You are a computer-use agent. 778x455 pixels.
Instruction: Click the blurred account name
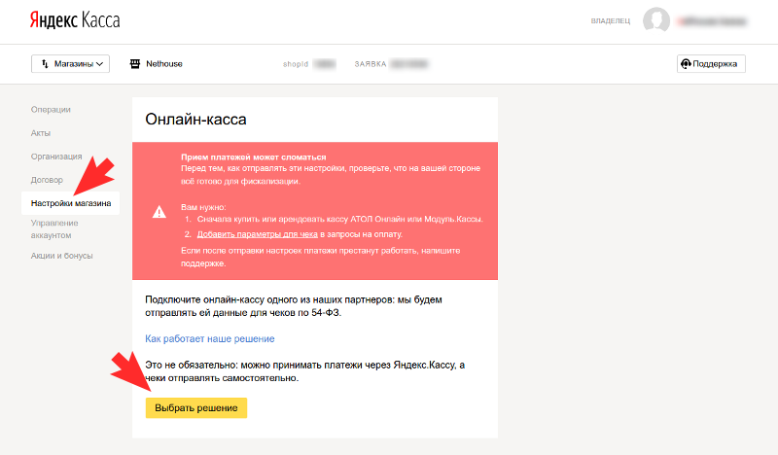click(712, 21)
